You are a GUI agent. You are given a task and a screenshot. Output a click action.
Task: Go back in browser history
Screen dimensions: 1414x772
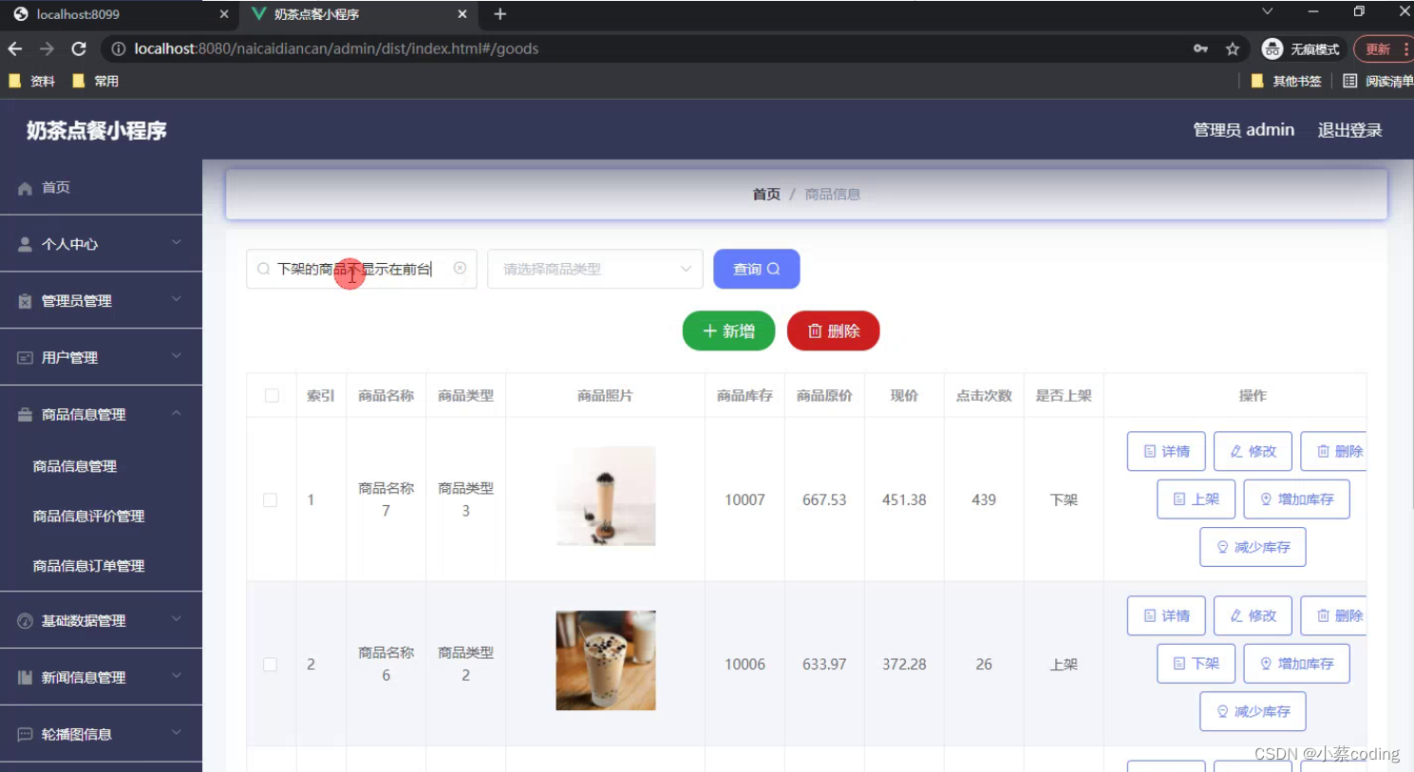15,48
